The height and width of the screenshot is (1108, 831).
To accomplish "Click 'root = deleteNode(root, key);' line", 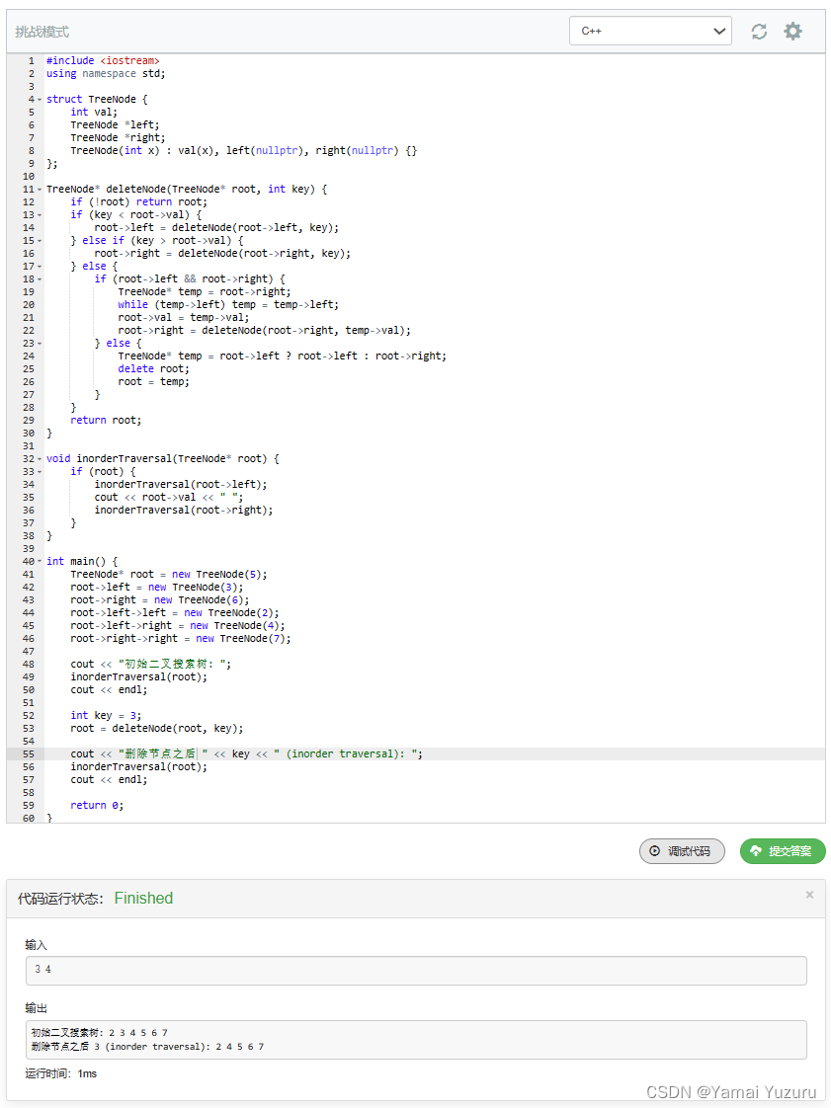I will point(156,728).
